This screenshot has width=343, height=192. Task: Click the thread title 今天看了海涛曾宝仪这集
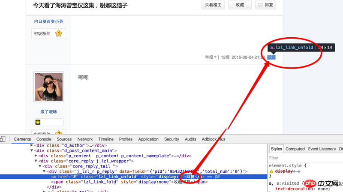coord(80,6)
